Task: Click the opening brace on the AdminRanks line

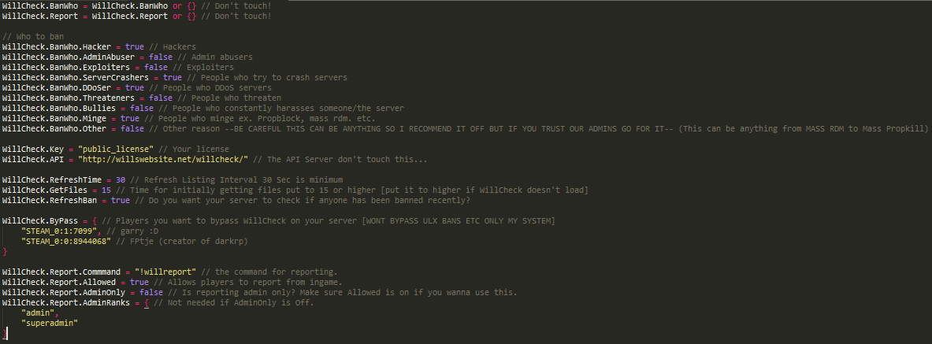Action: click(x=146, y=303)
